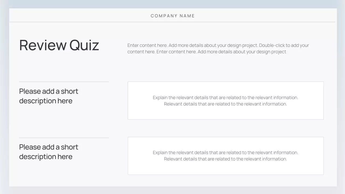This screenshot has height=194, width=345.
Task: Click "Please add a short" in the second heading
Action: tap(49, 147)
